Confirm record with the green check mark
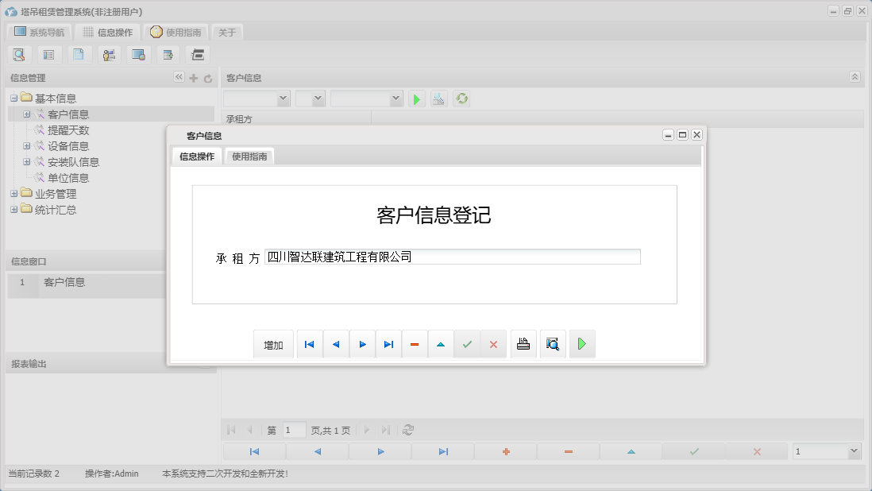The width and height of the screenshot is (872, 491). pos(468,343)
